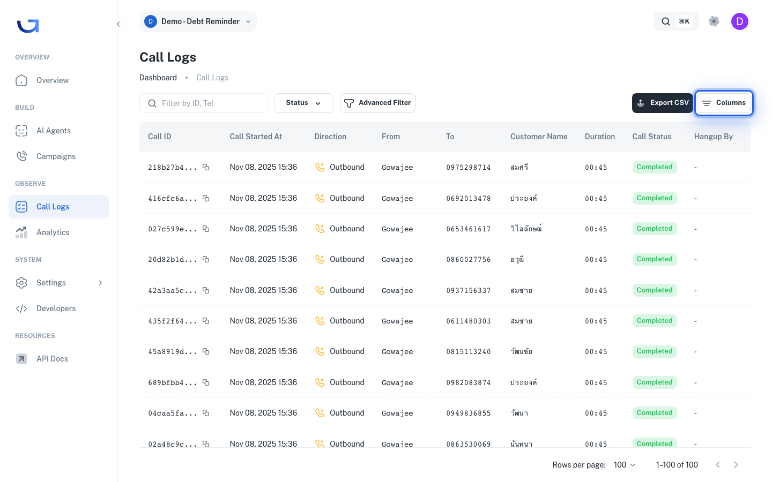Screen dimensions: 772x482
Task: Click the Call Status column header
Action: click(x=652, y=137)
